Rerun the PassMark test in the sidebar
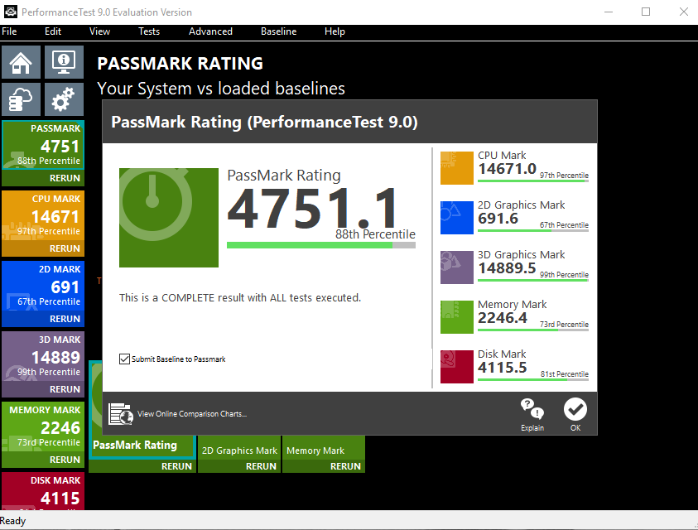The image size is (698, 530). (x=65, y=178)
